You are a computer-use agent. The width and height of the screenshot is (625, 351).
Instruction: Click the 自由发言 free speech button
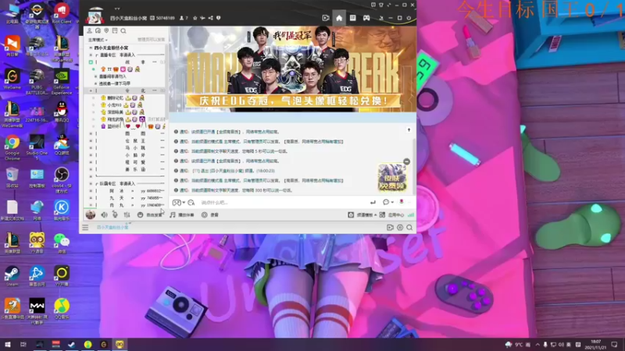pos(150,215)
